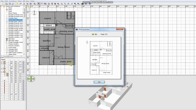Select Elevator door in catalog
196x110 pixels.
coord(13,41)
